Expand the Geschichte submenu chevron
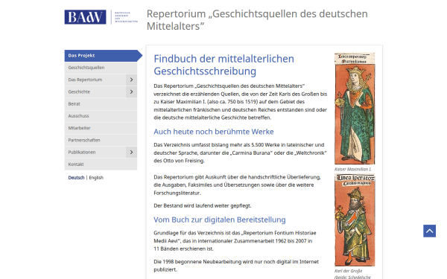The width and height of the screenshot is (447, 279). (131, 92)
